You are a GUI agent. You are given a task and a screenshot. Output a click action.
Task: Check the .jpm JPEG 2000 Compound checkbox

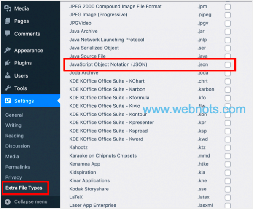(228, 7)
